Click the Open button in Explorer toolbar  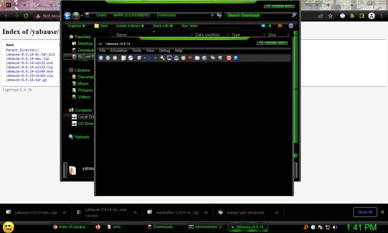101,26
